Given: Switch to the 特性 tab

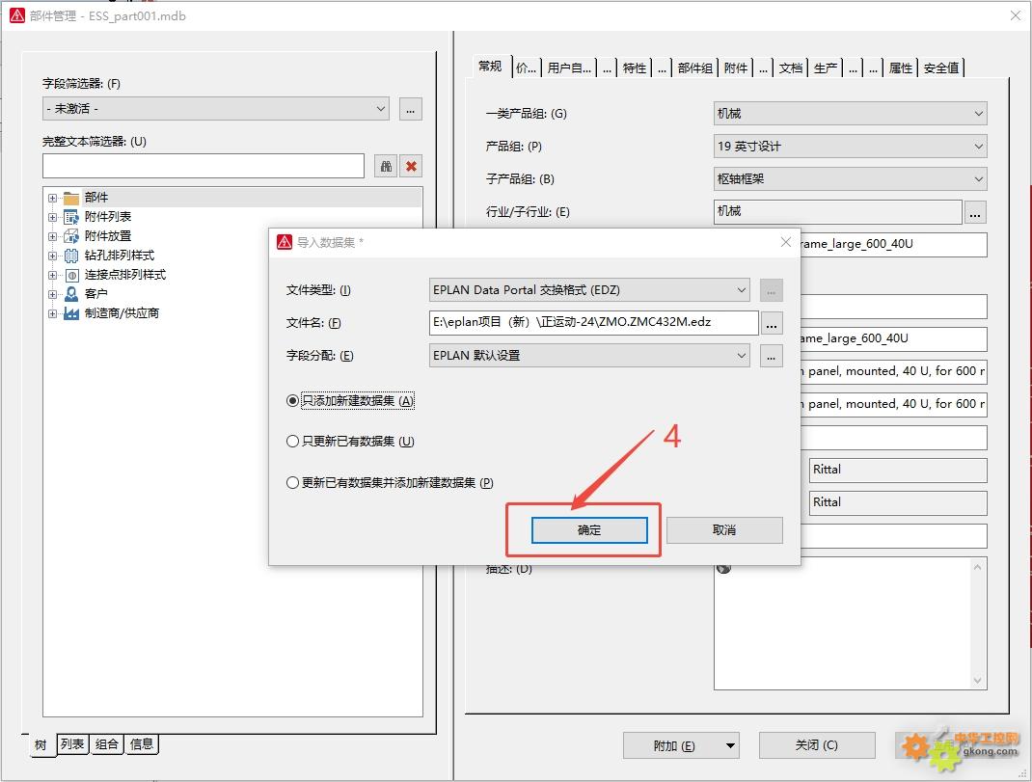Looking at the screenshot, I should 635,67.
